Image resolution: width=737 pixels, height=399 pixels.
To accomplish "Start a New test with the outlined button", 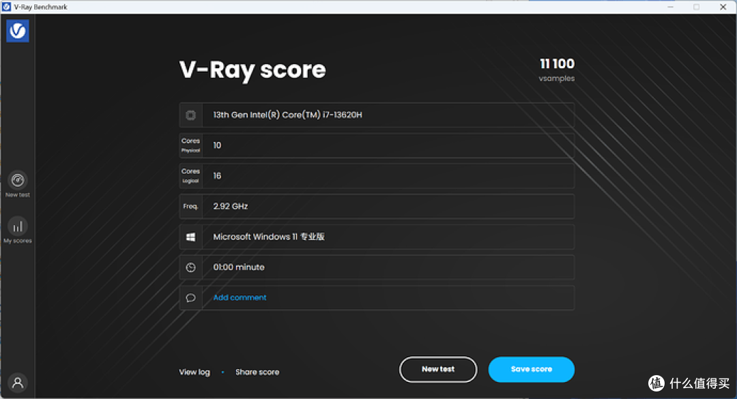I will [x=438, y=369].
